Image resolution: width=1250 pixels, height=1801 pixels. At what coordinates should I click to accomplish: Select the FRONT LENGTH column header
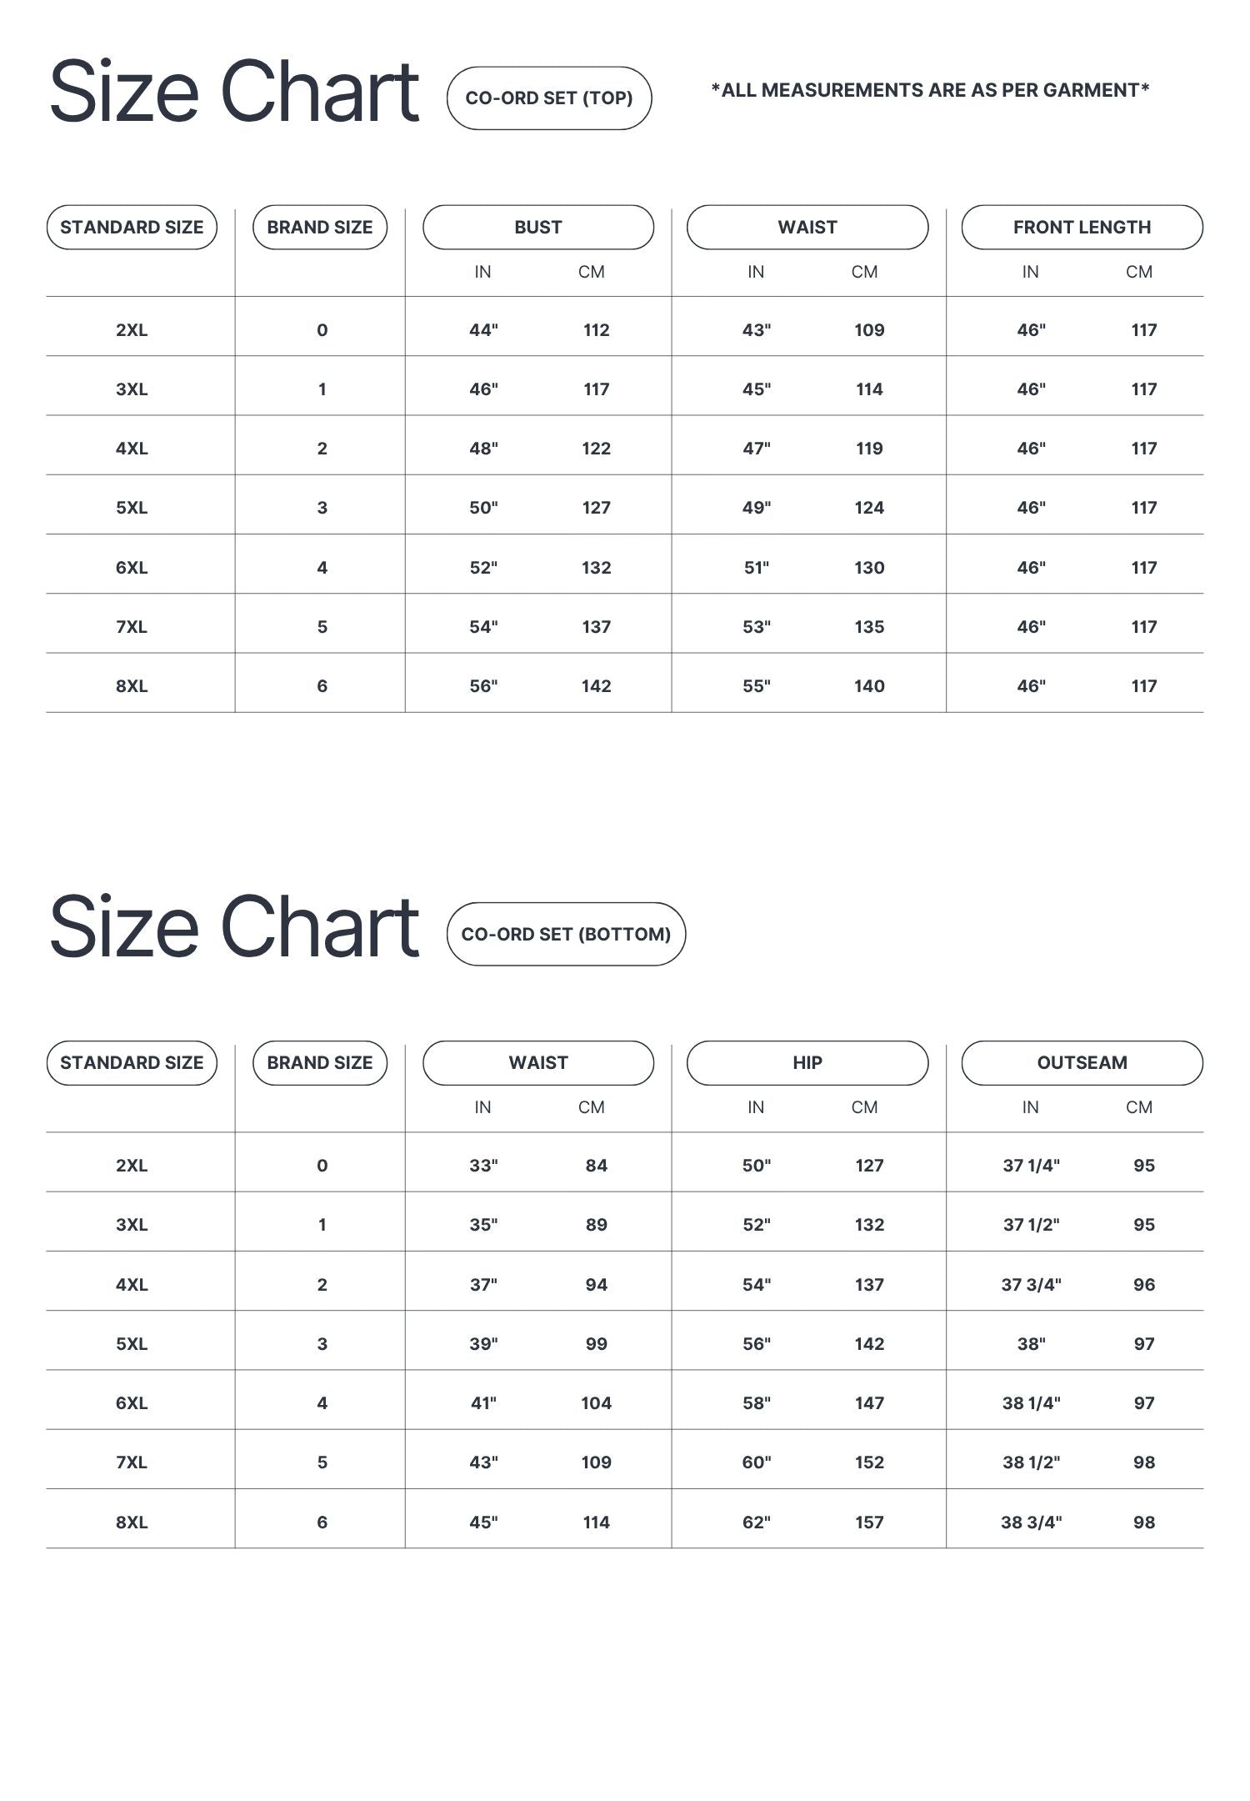click(1082, 228)
